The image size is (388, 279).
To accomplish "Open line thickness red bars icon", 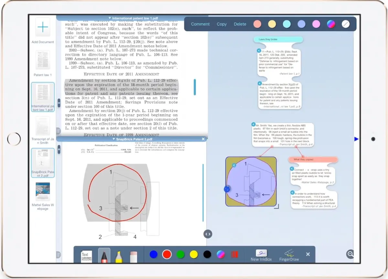I will [x=234, y=254].
